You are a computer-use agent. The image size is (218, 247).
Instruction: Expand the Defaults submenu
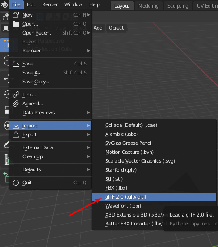click(50, 169)
